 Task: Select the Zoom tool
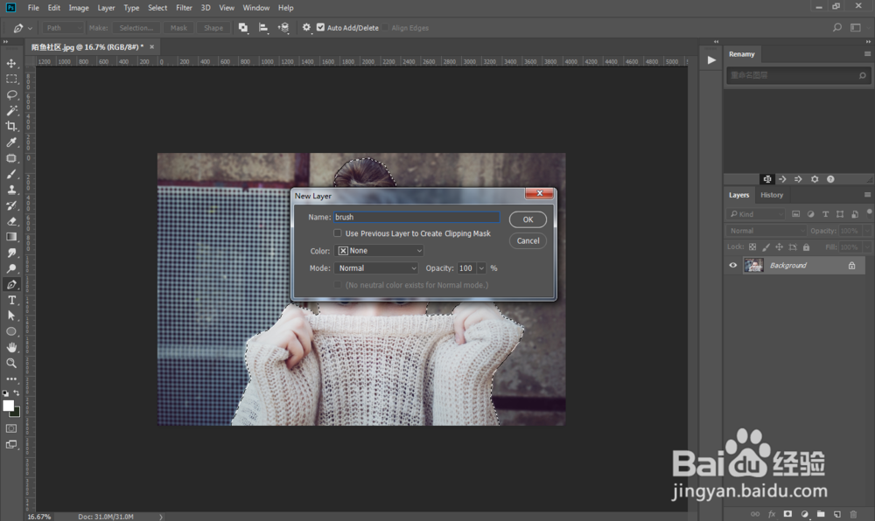(11, 363)
